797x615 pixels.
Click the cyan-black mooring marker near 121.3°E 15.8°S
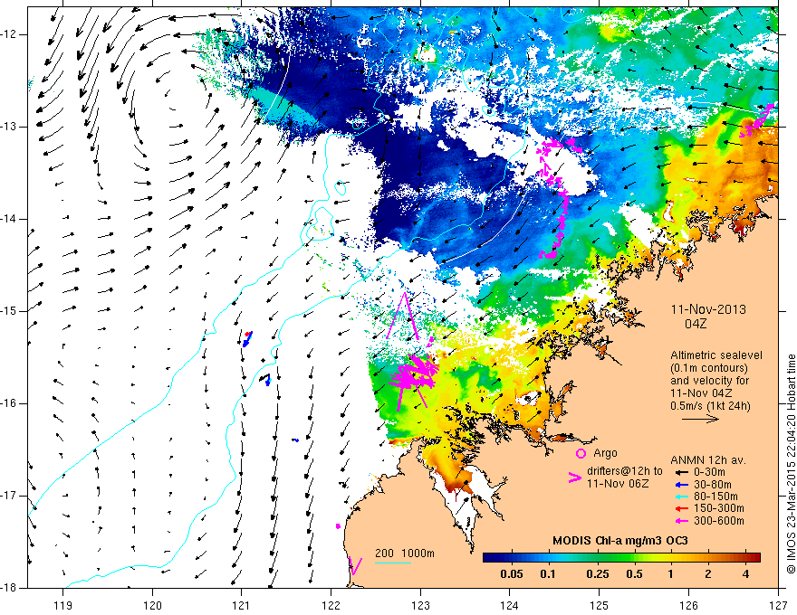pos(265,380)
